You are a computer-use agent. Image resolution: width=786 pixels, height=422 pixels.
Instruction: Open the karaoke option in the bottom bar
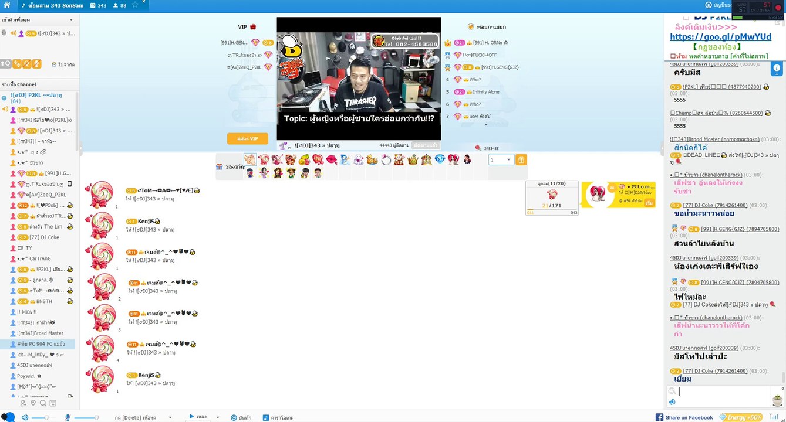tap(278, 417)
